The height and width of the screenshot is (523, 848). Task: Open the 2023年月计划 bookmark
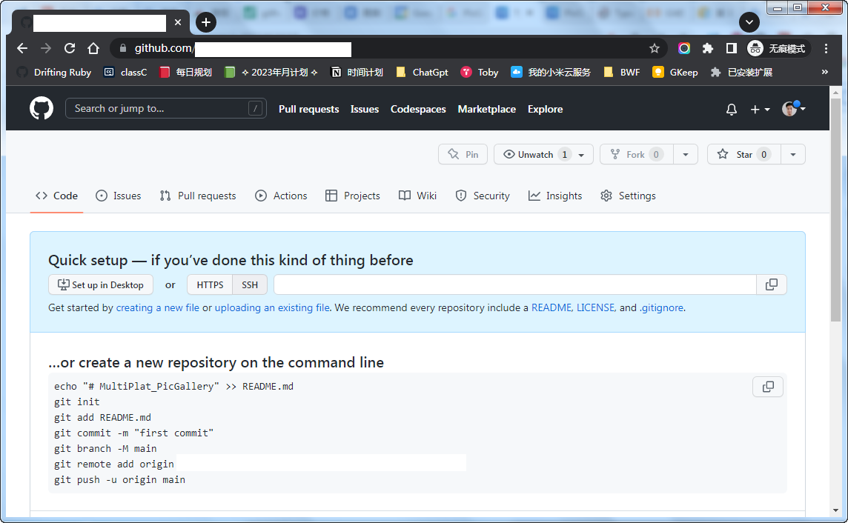click(271, 73)
